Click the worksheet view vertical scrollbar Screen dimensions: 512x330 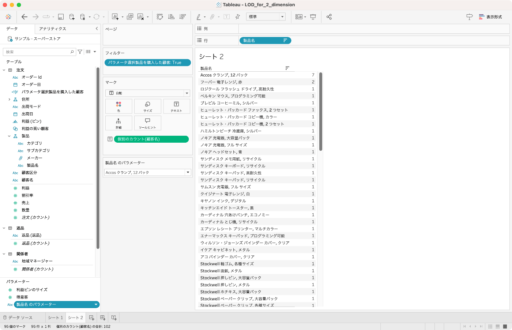[x=321, y=112]
